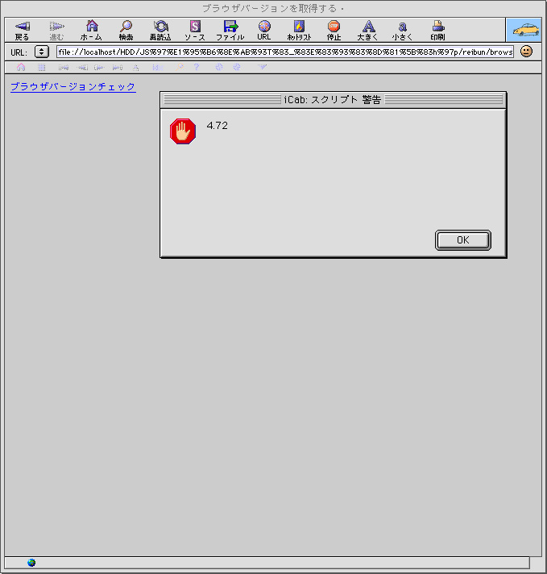Click the URL address field

tap(285, 52)
